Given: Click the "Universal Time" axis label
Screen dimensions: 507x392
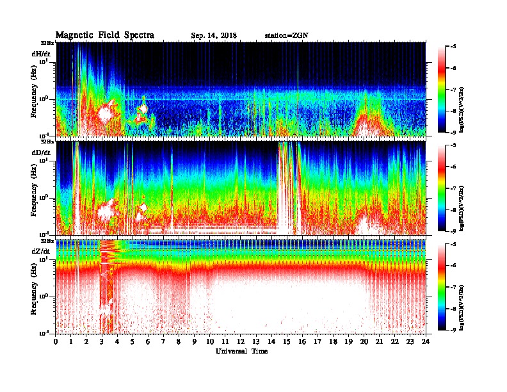Looking at the screenshot, I should point(241,351).
